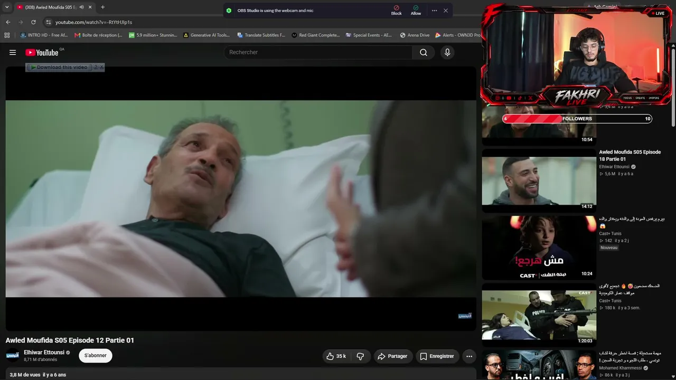Open Generative AI Tools bookmark
This screenshot has width=676, height=380.
[x=206, y=35]
